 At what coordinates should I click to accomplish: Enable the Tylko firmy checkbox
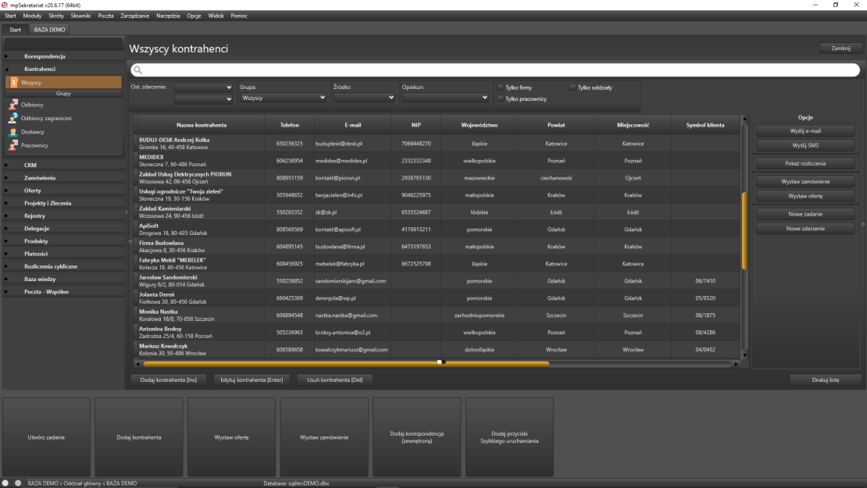tap(501, 87)
